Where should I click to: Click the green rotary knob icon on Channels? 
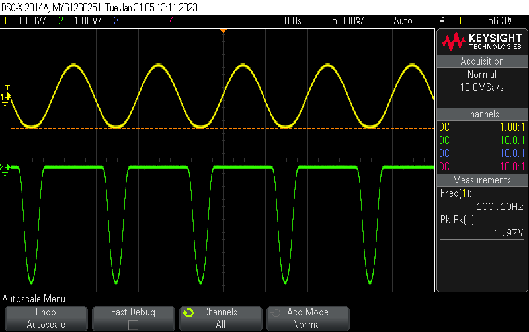click(188, 313)
